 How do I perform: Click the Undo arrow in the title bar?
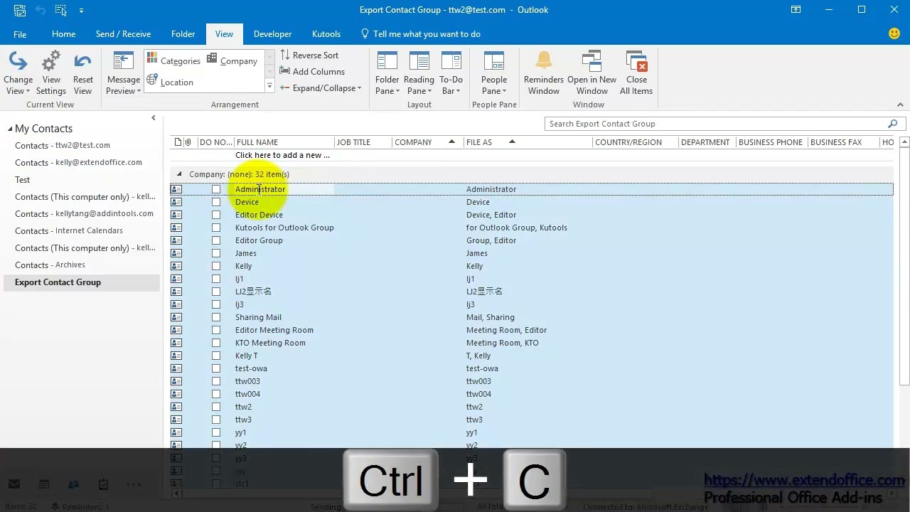[x=41, y=10]
